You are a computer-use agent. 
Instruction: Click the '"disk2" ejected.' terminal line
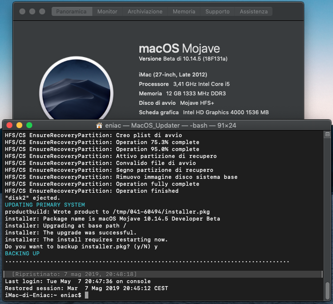tap(32, 198)
